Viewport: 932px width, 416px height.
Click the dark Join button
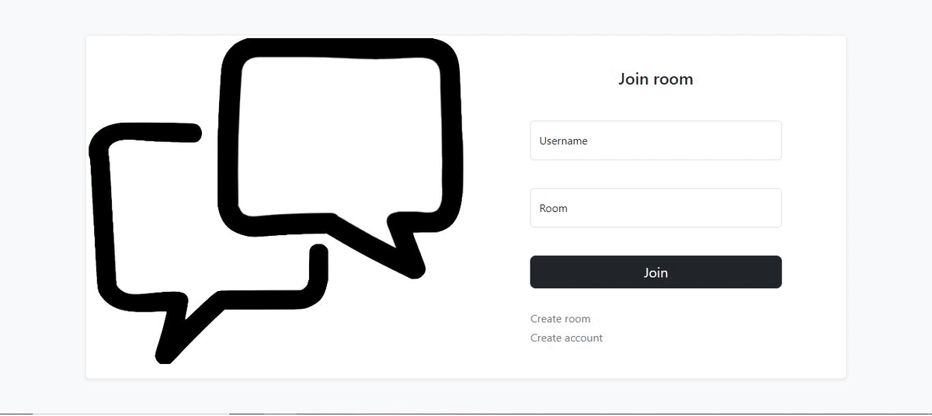656,272
